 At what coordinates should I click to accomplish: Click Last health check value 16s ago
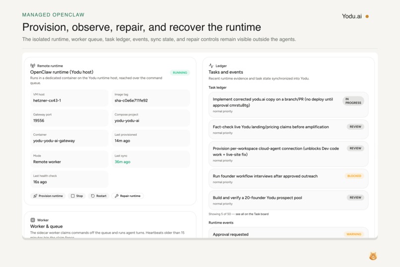(40, 182)
